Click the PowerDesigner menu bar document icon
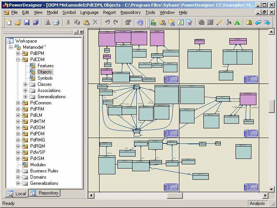 coord(6,12)
